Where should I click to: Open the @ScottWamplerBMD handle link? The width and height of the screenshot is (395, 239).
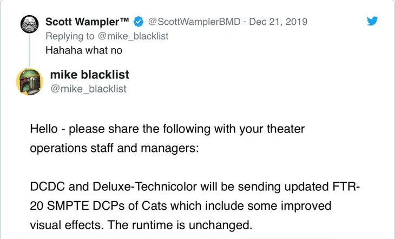pos(194,22)
